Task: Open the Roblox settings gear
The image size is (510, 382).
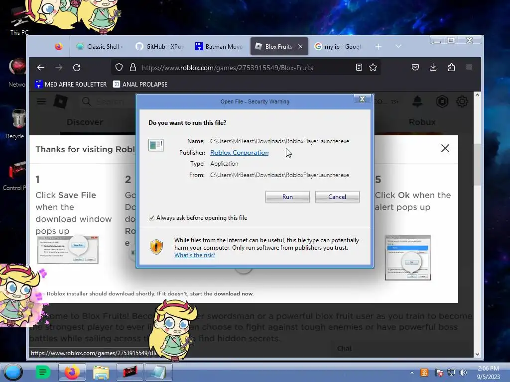Action: coord(462,101)
